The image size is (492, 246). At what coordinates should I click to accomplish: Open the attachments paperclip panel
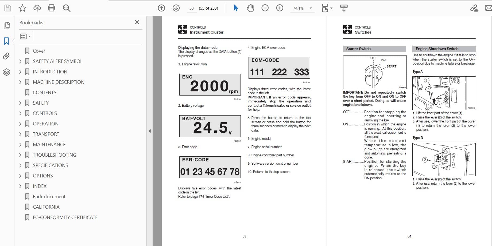(7, 56)
